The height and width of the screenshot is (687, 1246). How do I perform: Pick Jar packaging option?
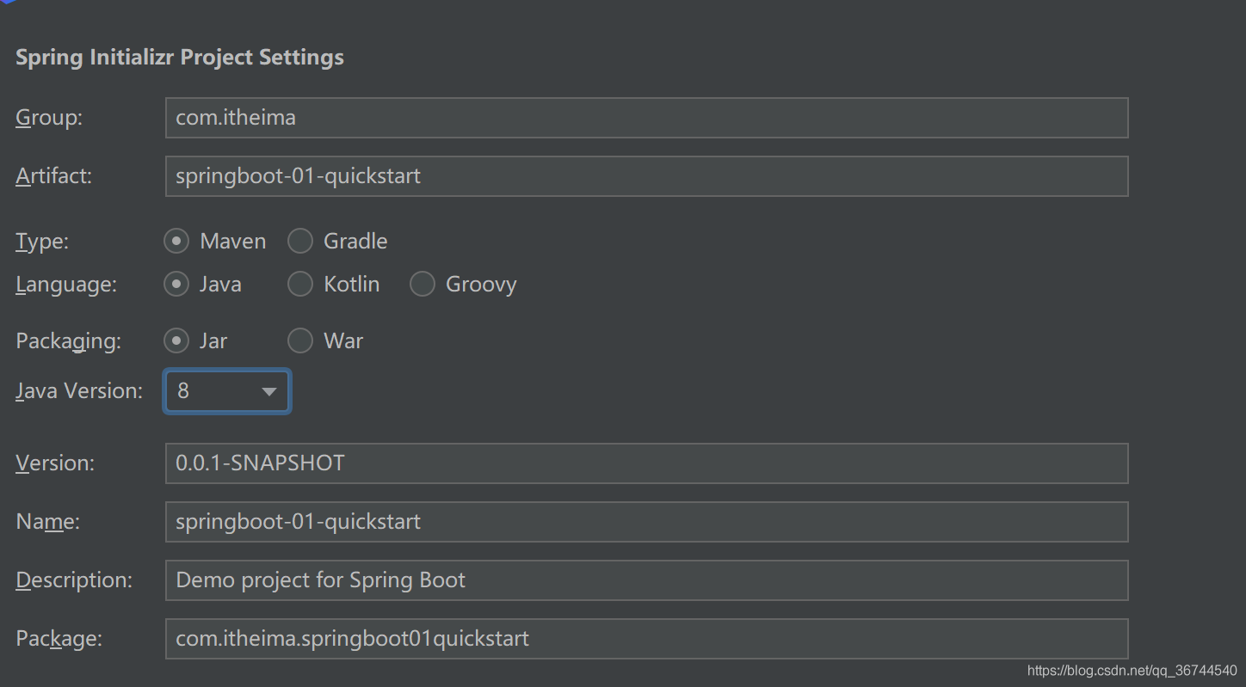tap(176, 341)
